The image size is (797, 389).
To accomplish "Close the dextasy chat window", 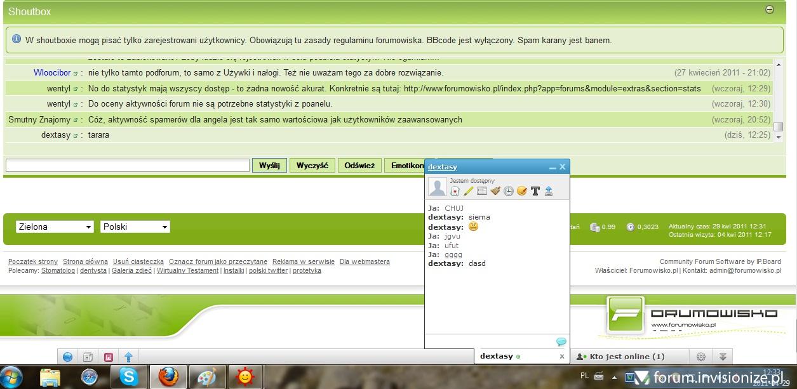I will [x=563, y=167].
